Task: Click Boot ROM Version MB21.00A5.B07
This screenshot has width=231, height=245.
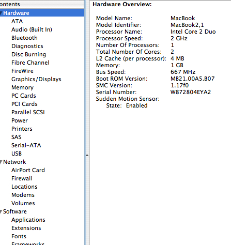Action: click(193, 79)
